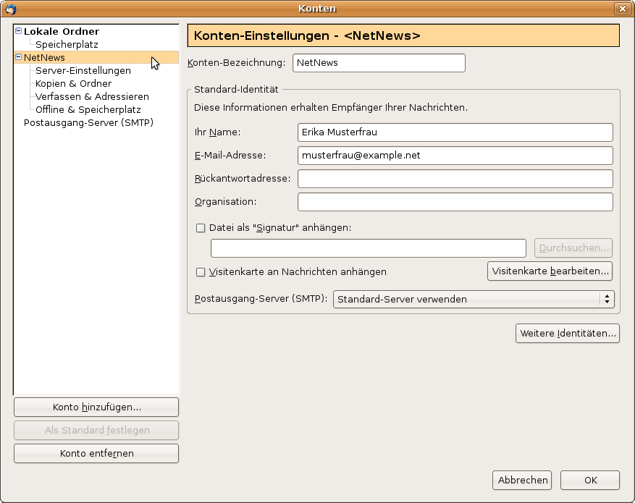635x503 pixels.
Task: Collapse the Lokale Ordner tree branch
Action: 20,31
